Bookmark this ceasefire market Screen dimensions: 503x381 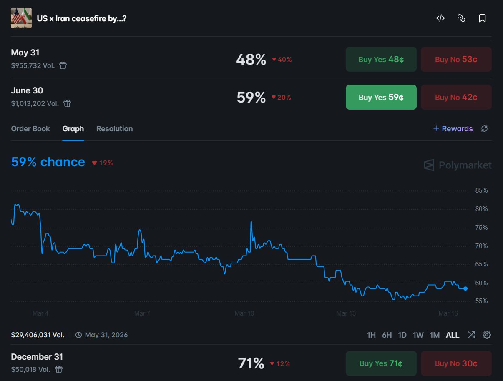tap(482, 18)
